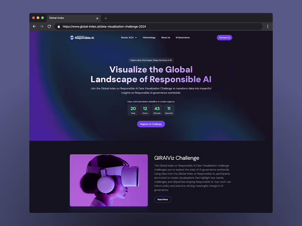Close the Global-Index browser tab
The width and height of the screenshot is (302, 226).
click(97, 18)
